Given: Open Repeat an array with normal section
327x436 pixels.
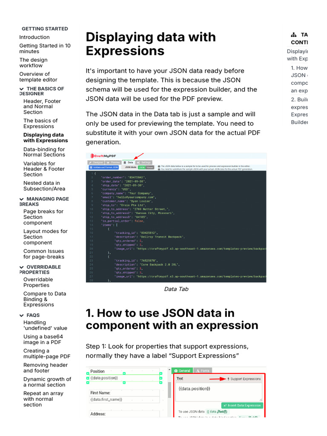Looking at the screenshot, I should point(43,399).
